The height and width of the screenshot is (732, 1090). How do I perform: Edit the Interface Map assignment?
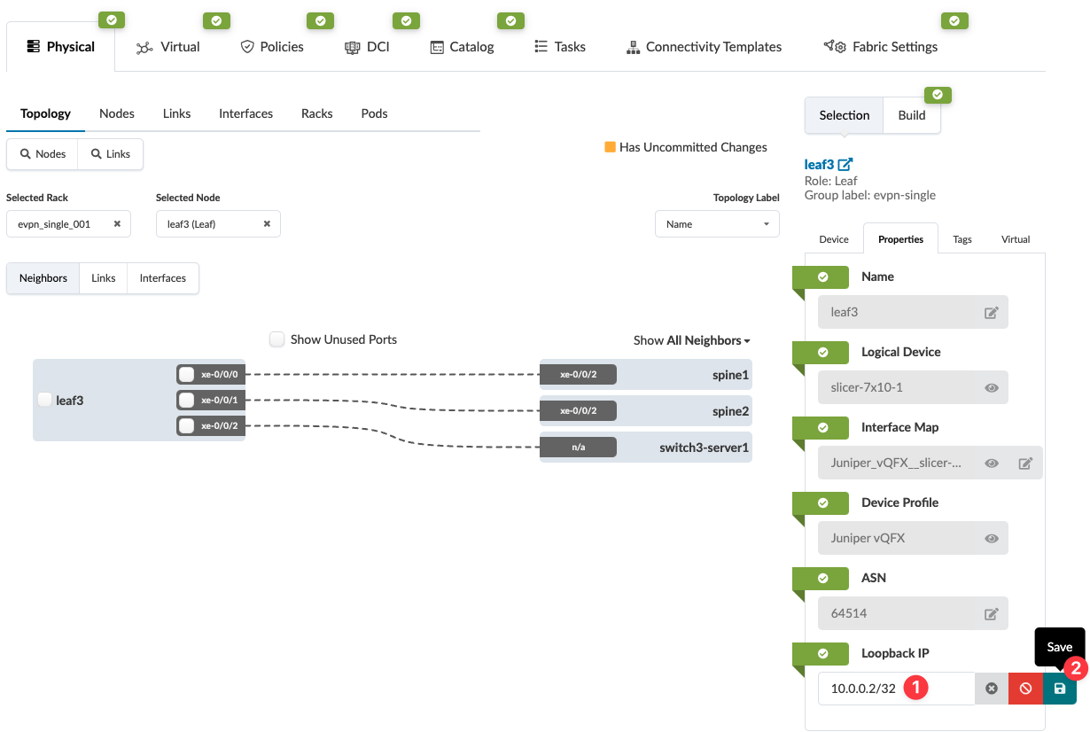[x=1025, y=463]
